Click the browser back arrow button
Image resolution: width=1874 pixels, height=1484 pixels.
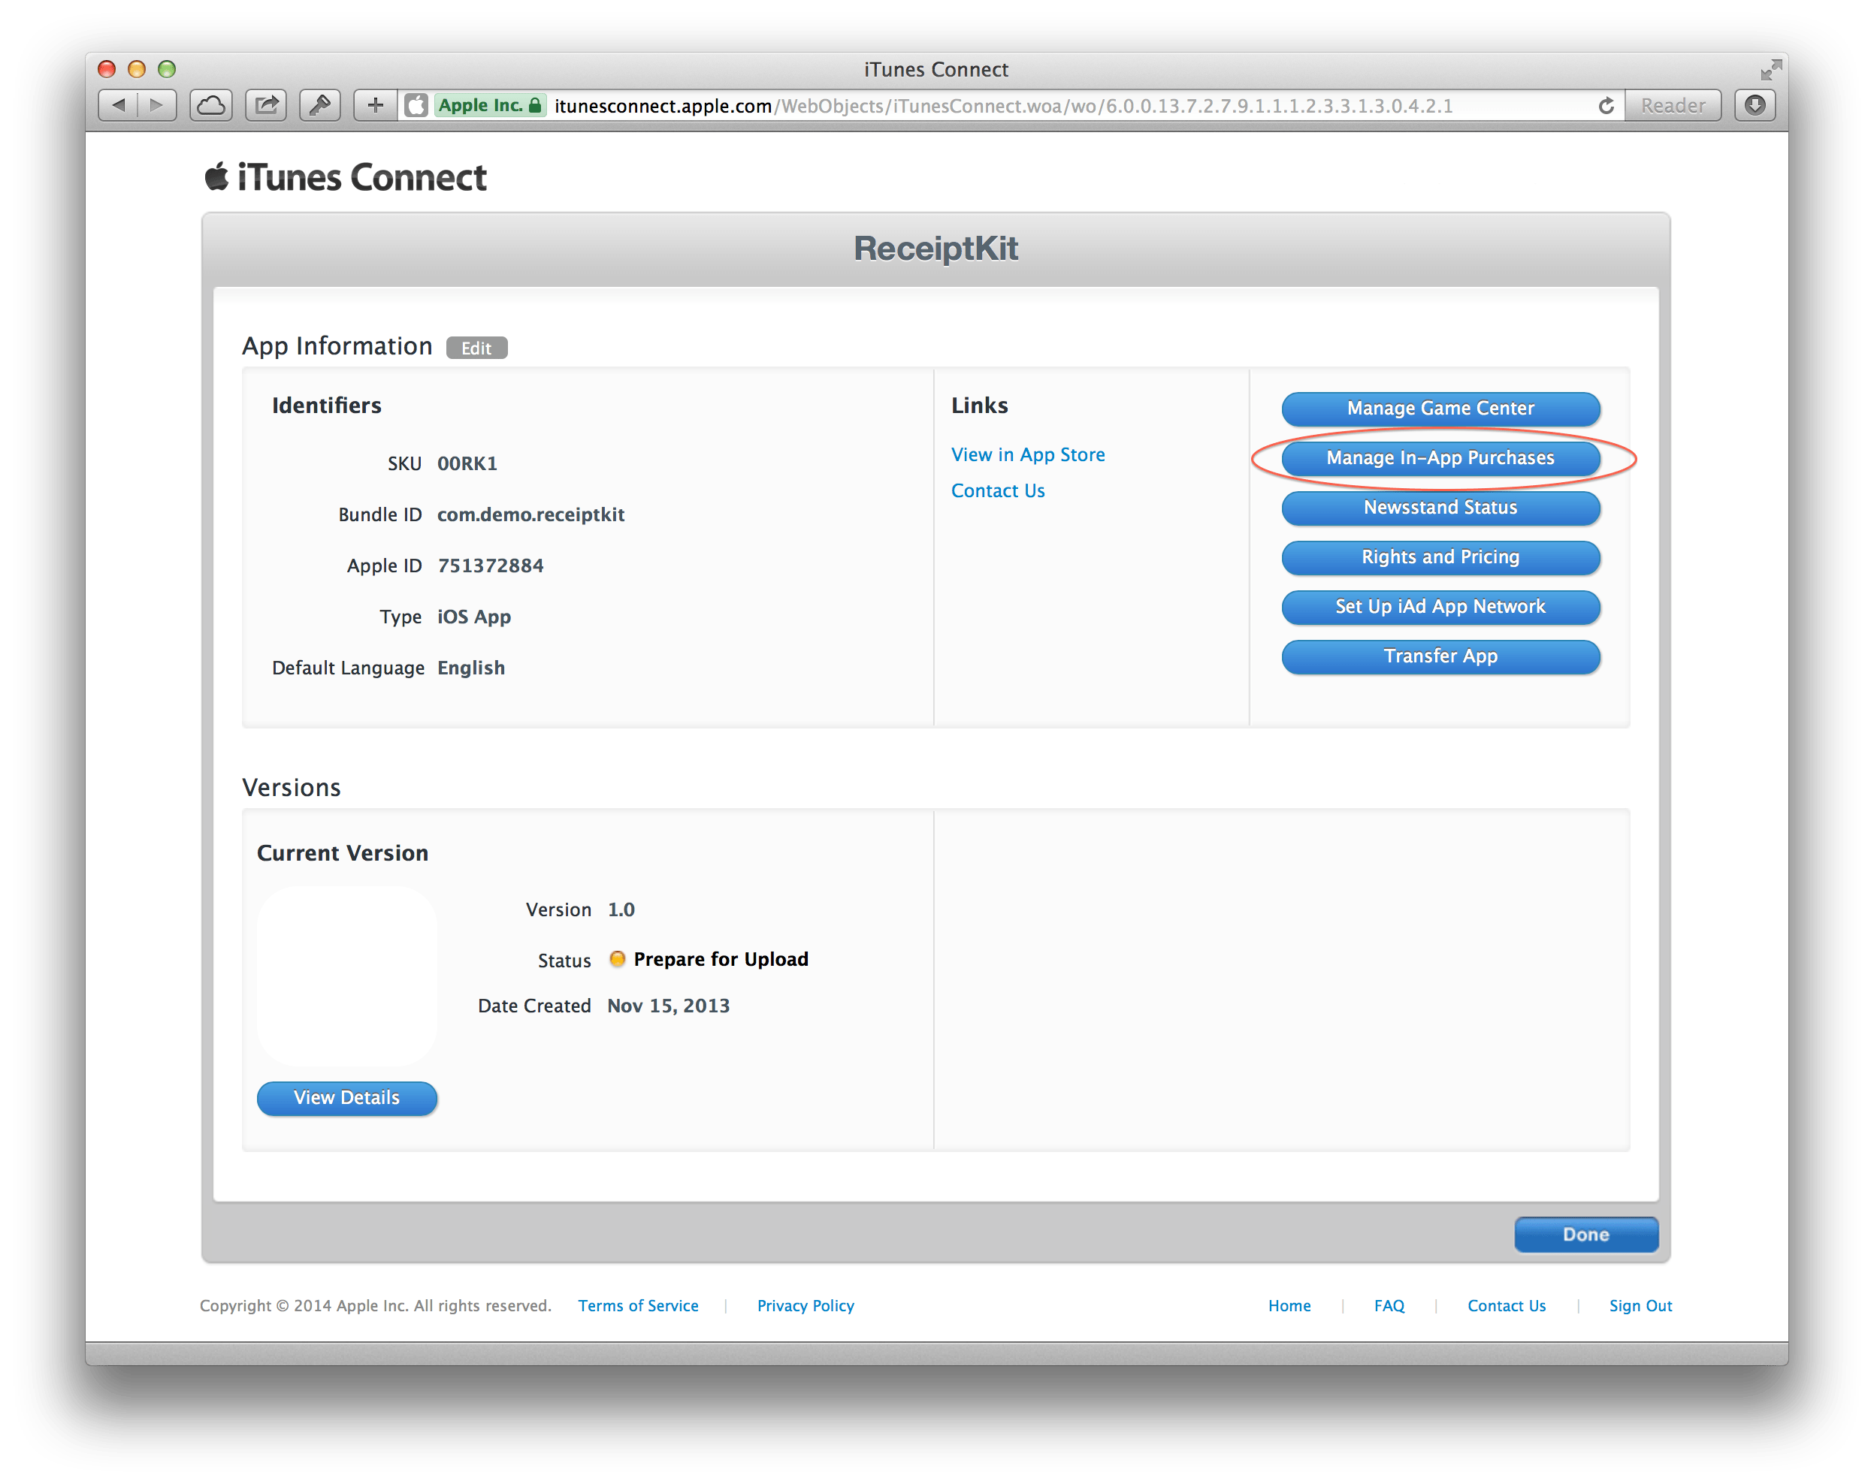pyautogui.click(x=119, y=105)
